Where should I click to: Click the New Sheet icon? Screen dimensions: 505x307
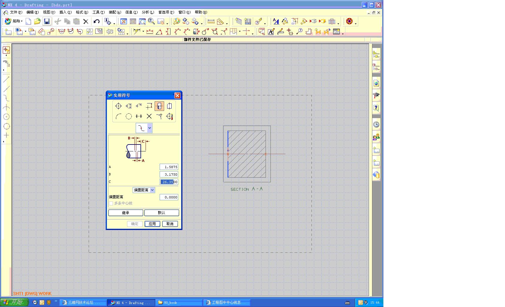pyautogui.click(x=8, y=31)
